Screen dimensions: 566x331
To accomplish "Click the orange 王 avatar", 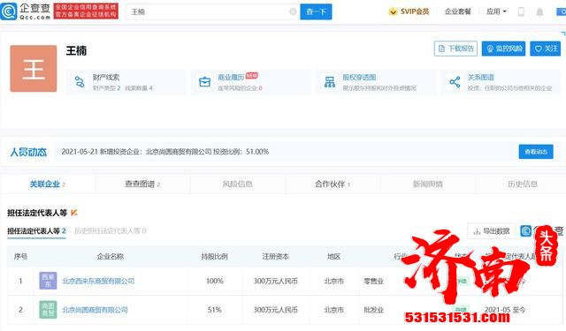I will (34, 69).
